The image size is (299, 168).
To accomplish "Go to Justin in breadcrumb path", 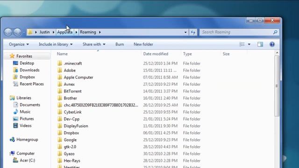I will click(44, 32).
